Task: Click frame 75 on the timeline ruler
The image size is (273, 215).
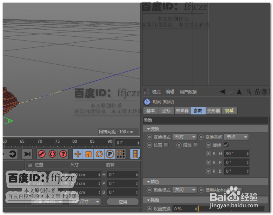Action: pyautogui.click(x=57, y=141)
